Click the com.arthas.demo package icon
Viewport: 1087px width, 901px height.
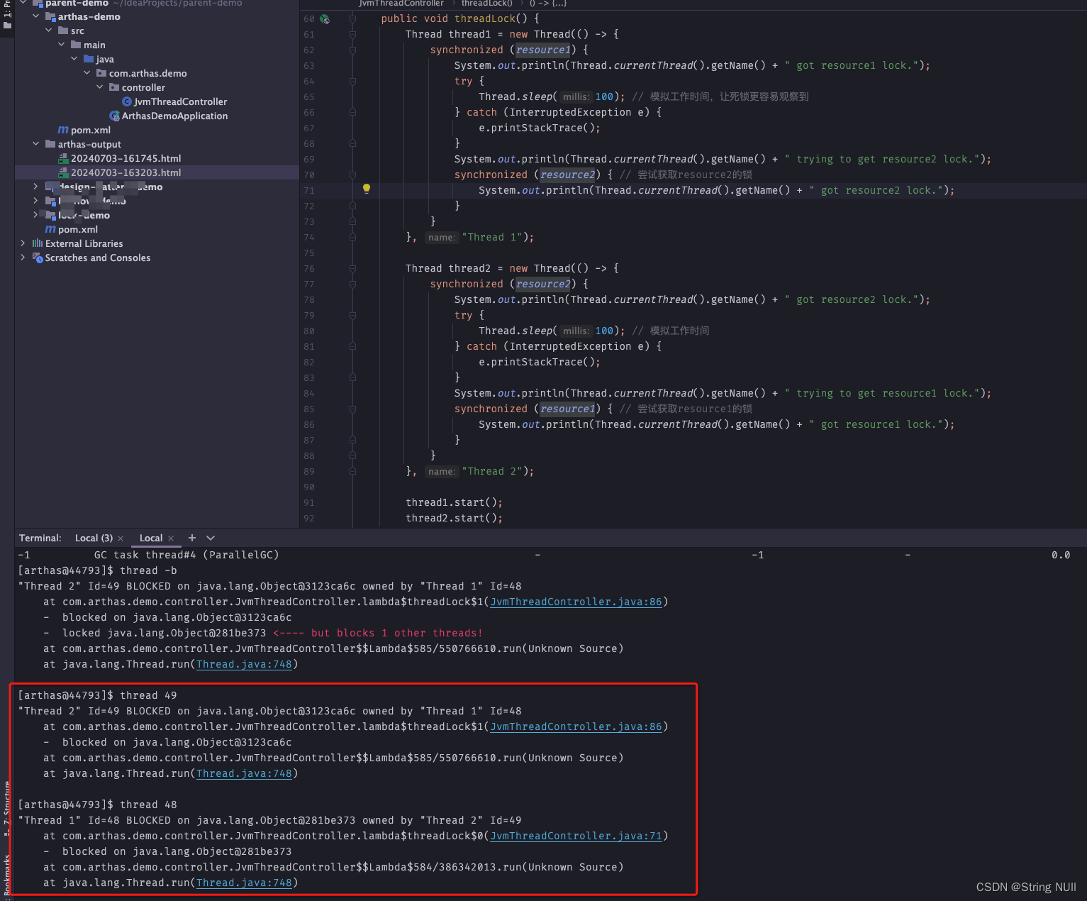click(101, 73)
